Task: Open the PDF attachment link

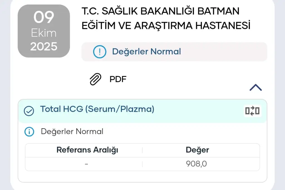Action: pos(118,79)
